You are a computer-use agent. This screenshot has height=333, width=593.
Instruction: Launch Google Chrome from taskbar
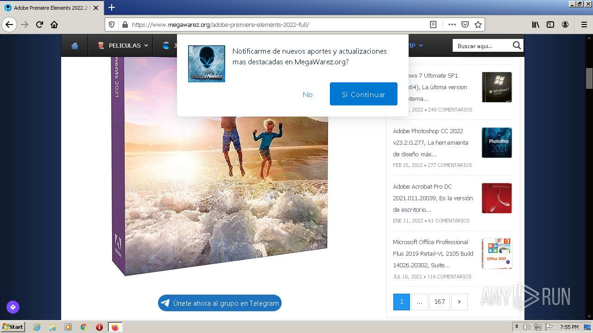tap(84, 327)
